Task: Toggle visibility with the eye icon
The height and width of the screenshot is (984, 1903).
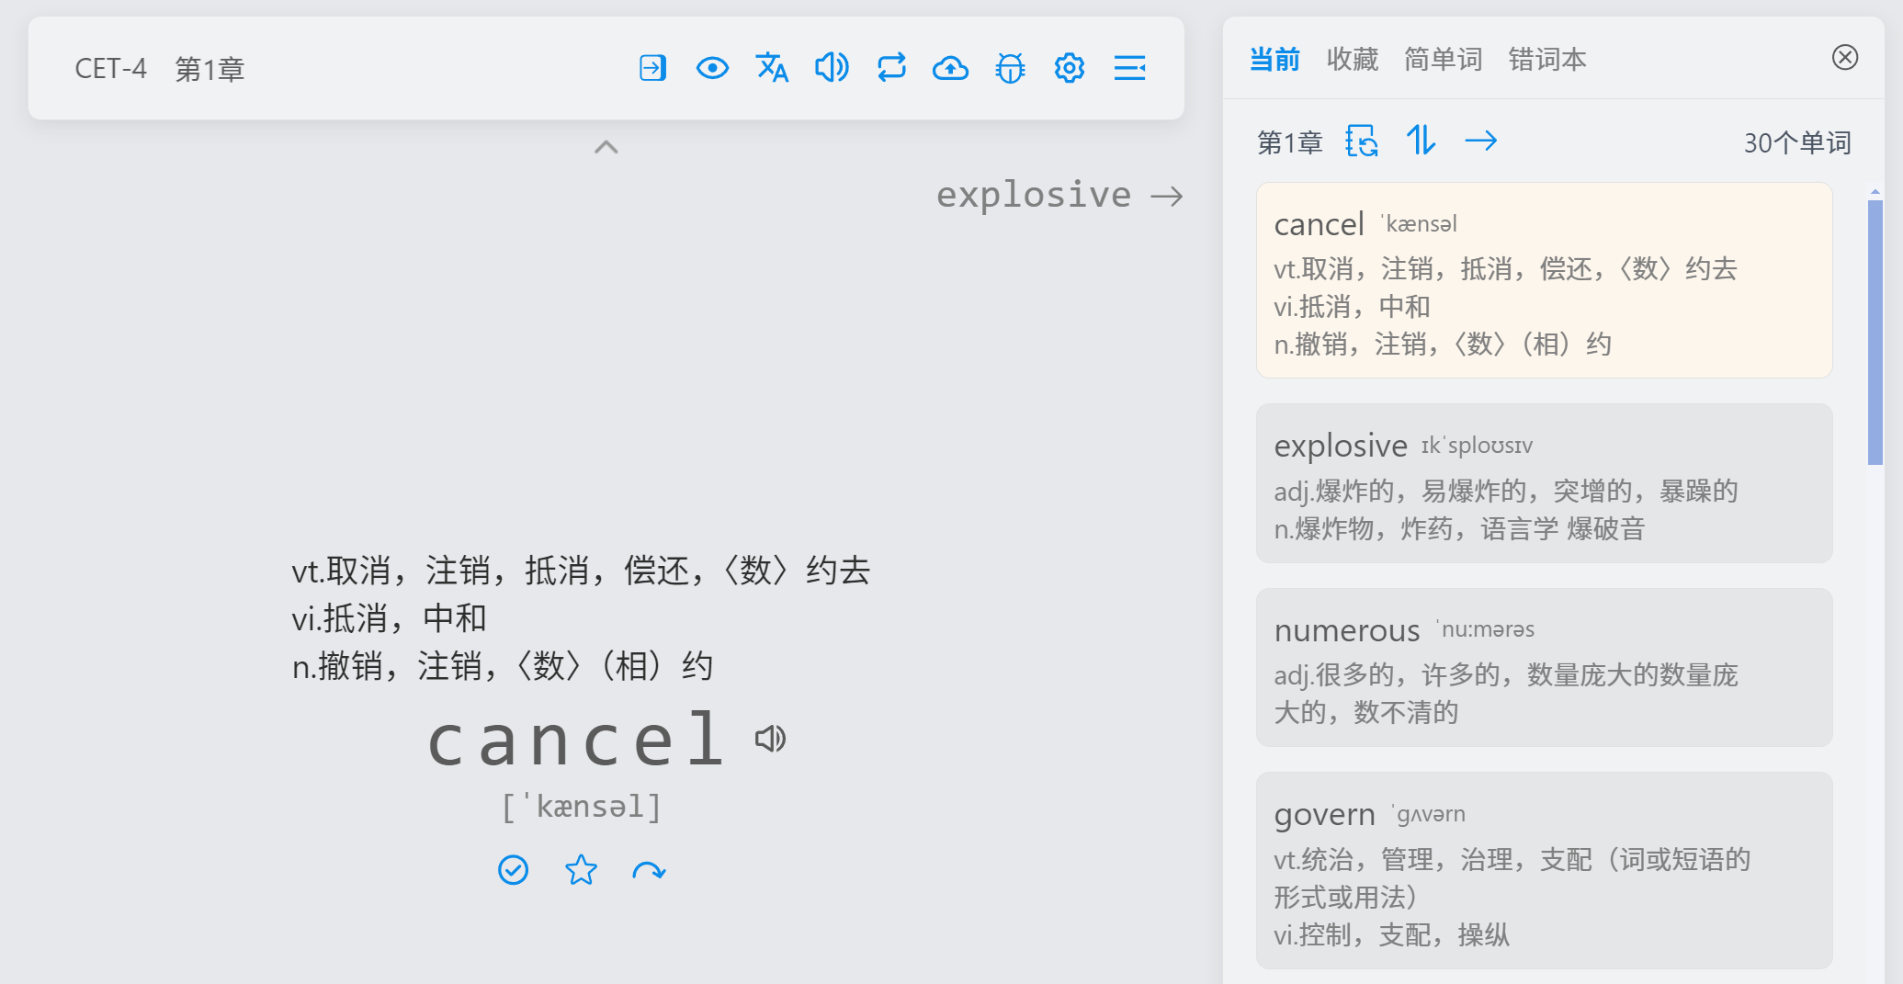Action: point(712,68)
